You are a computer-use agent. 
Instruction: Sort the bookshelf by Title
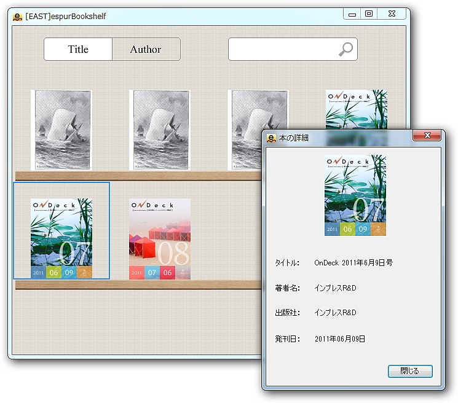(x=78, y=49)
